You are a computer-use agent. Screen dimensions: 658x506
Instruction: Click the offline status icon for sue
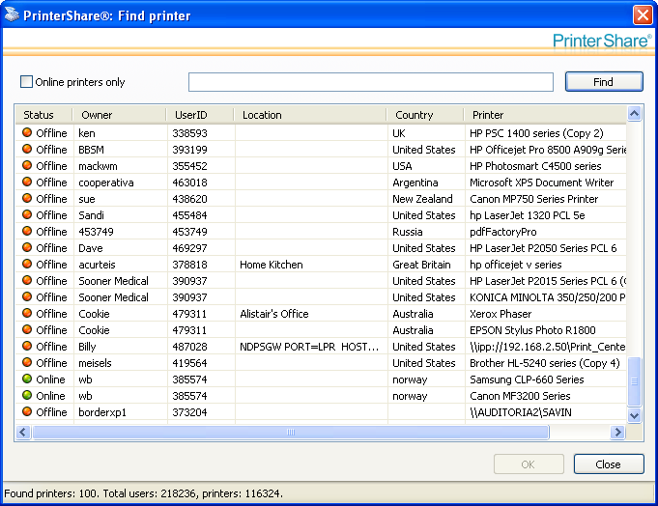click(x=27, y=198)
